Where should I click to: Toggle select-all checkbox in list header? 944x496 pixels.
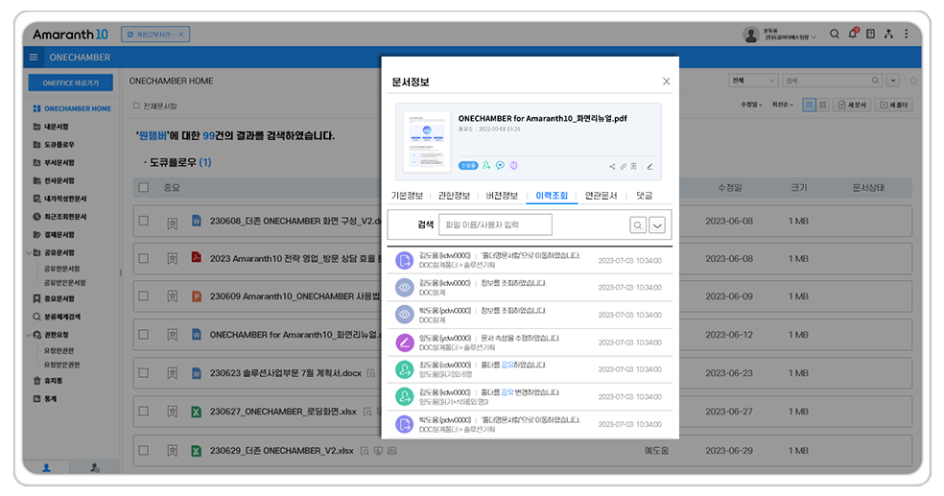coord(143,187)
